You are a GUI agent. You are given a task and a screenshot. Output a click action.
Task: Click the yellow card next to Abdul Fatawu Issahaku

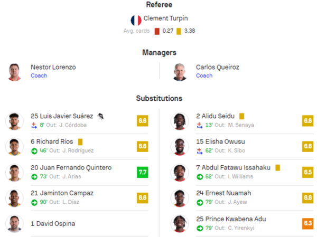tap(277, 168)
